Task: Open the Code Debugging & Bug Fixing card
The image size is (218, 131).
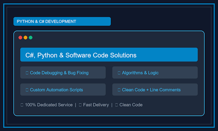Action: (x=63, y=72)
